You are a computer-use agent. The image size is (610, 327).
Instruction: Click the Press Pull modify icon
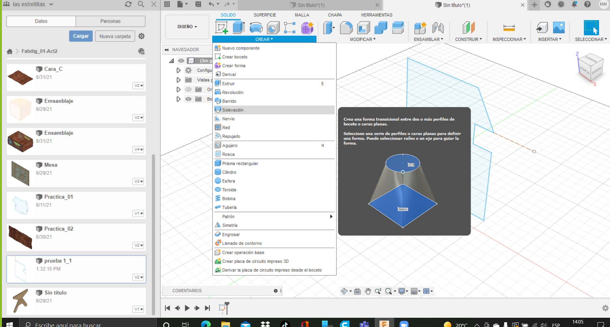[329, 28]
